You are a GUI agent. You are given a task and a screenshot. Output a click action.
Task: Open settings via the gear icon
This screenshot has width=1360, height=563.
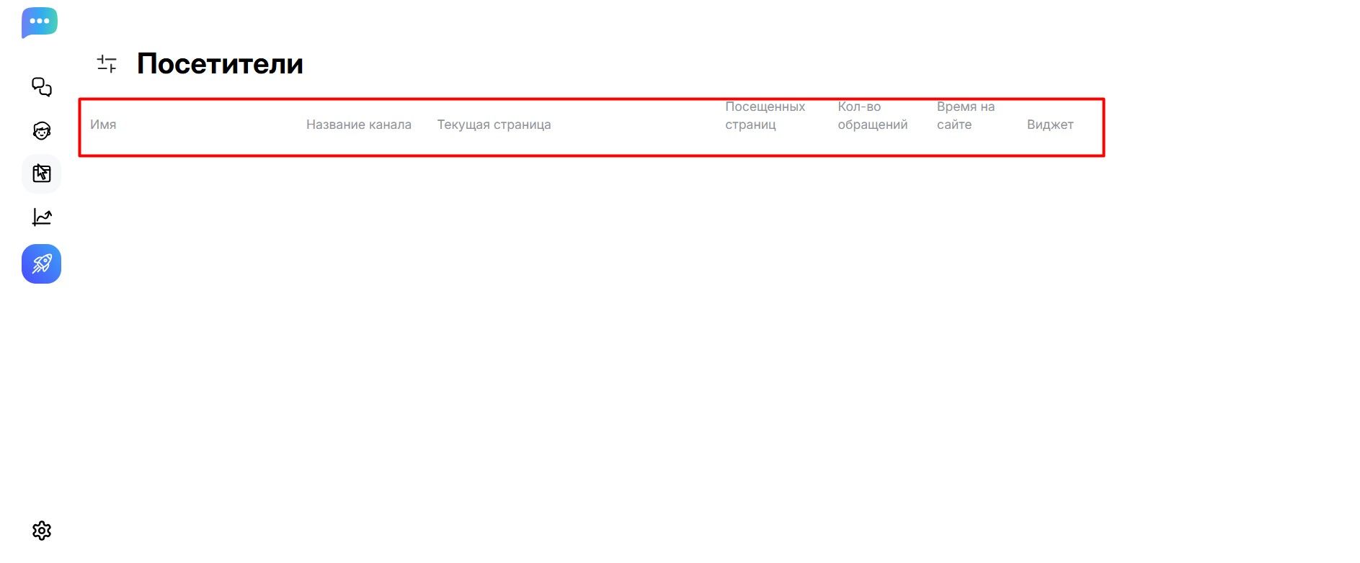pos(42,531)
